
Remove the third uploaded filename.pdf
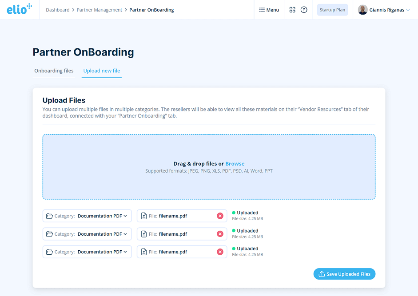click(x=220, y=252)
